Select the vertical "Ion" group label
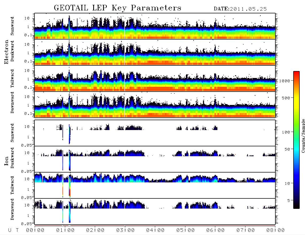The image size is (305, 235). (6, 161)
